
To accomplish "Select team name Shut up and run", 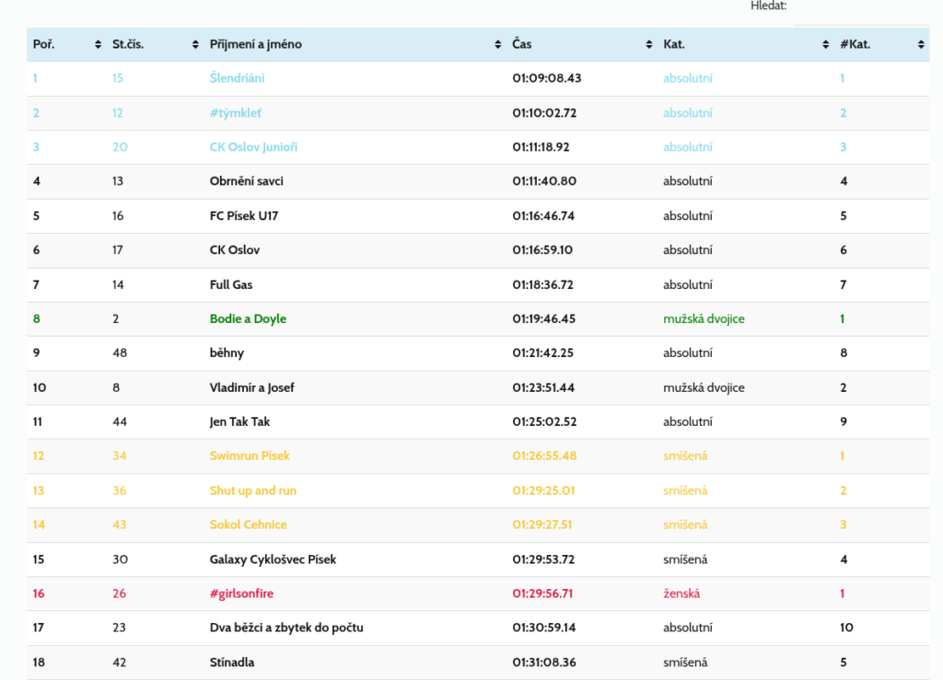I will [x=253, y=490].
